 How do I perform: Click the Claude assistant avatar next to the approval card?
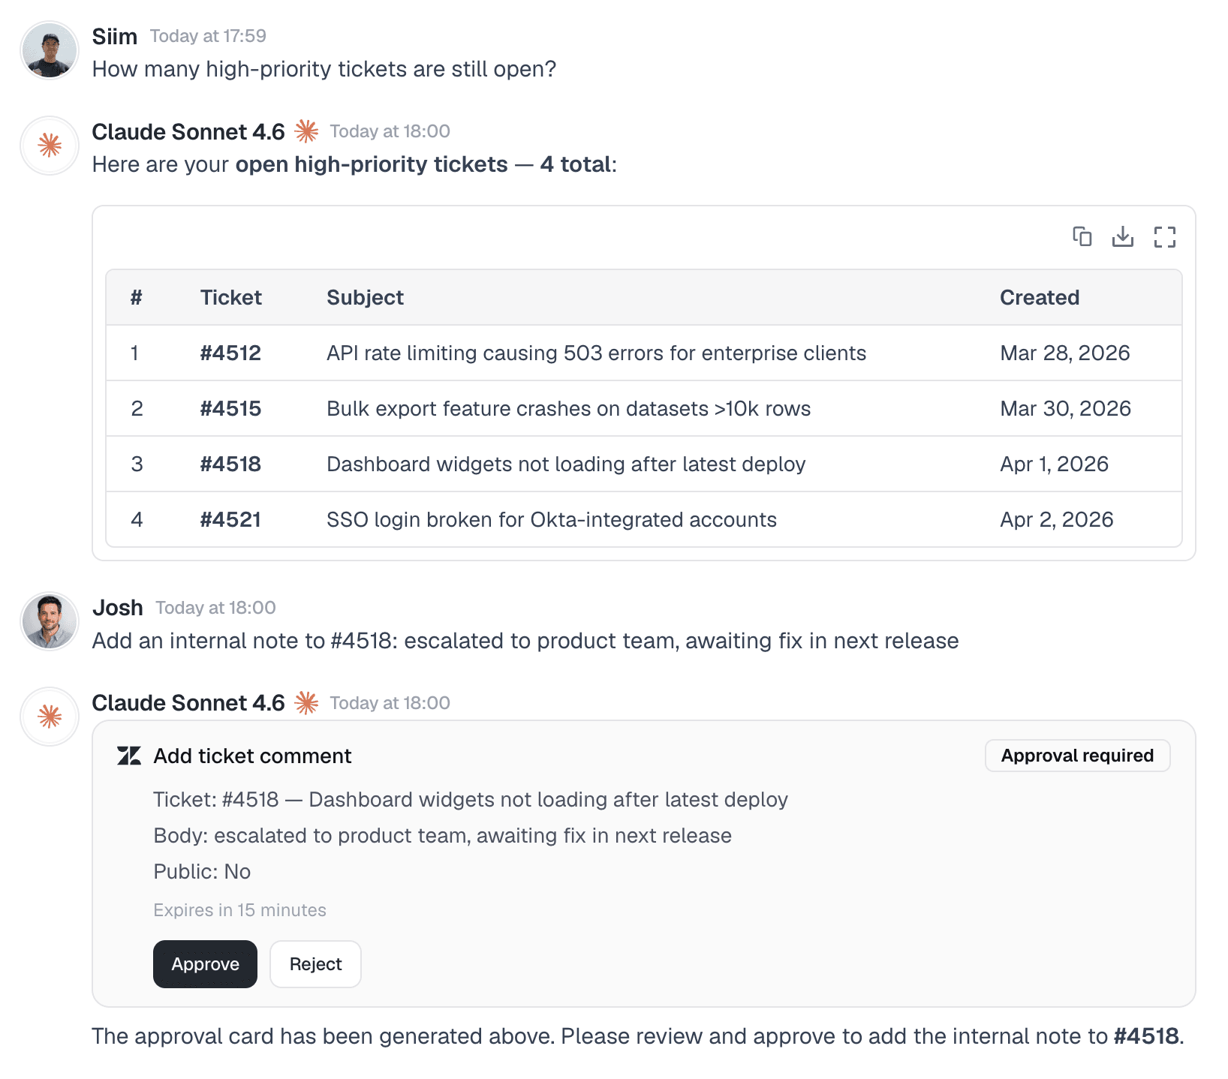[x=49, y=717]
